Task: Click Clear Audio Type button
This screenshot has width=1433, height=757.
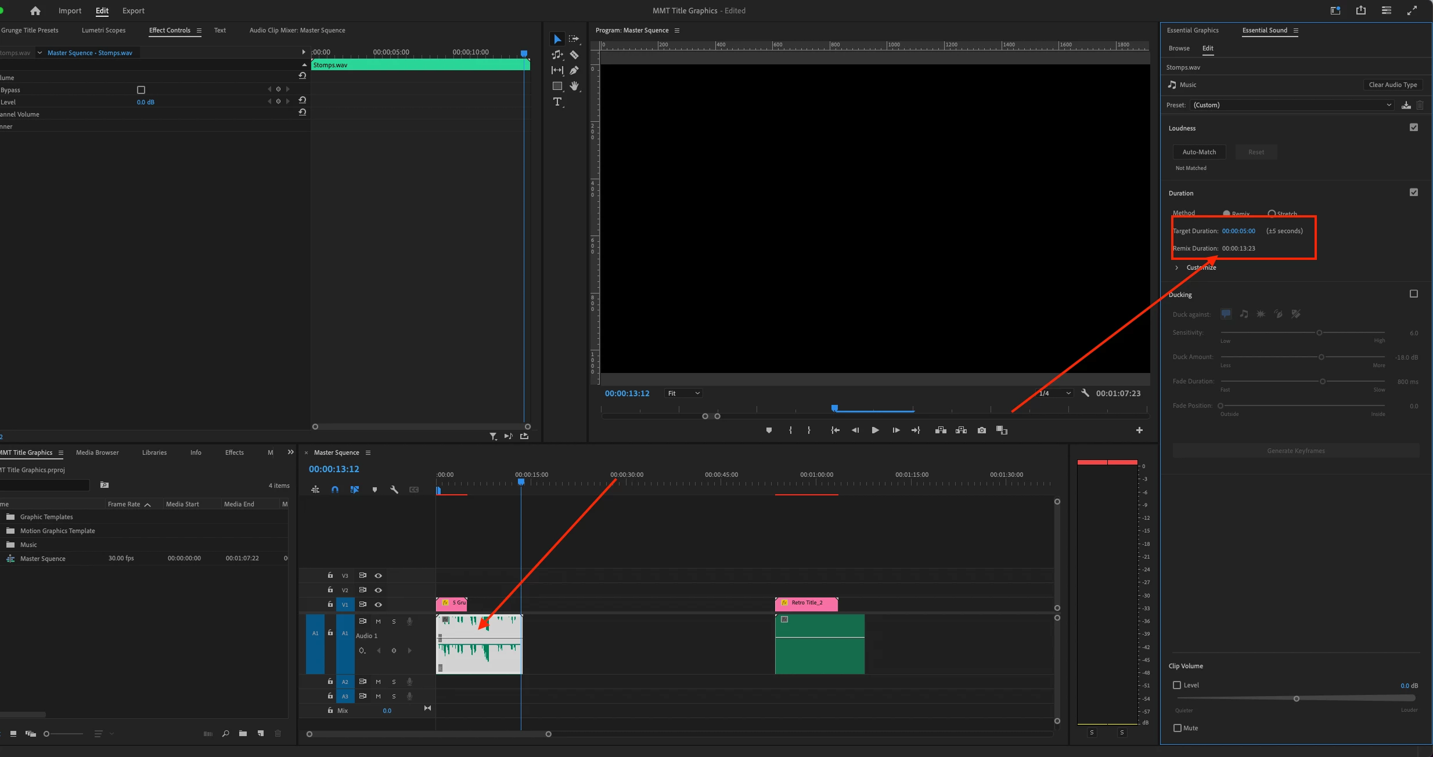Action: [x=1392, y=85]
